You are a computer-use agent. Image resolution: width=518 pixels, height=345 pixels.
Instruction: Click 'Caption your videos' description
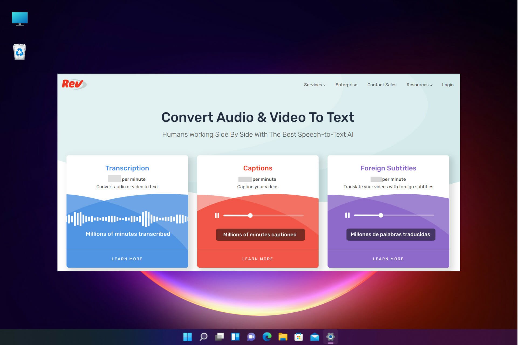(258, 187)
